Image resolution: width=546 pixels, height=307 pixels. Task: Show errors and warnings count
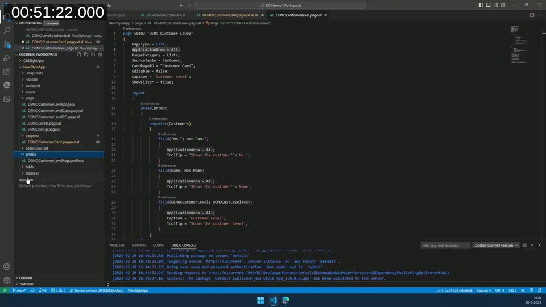tap(58, 291)
